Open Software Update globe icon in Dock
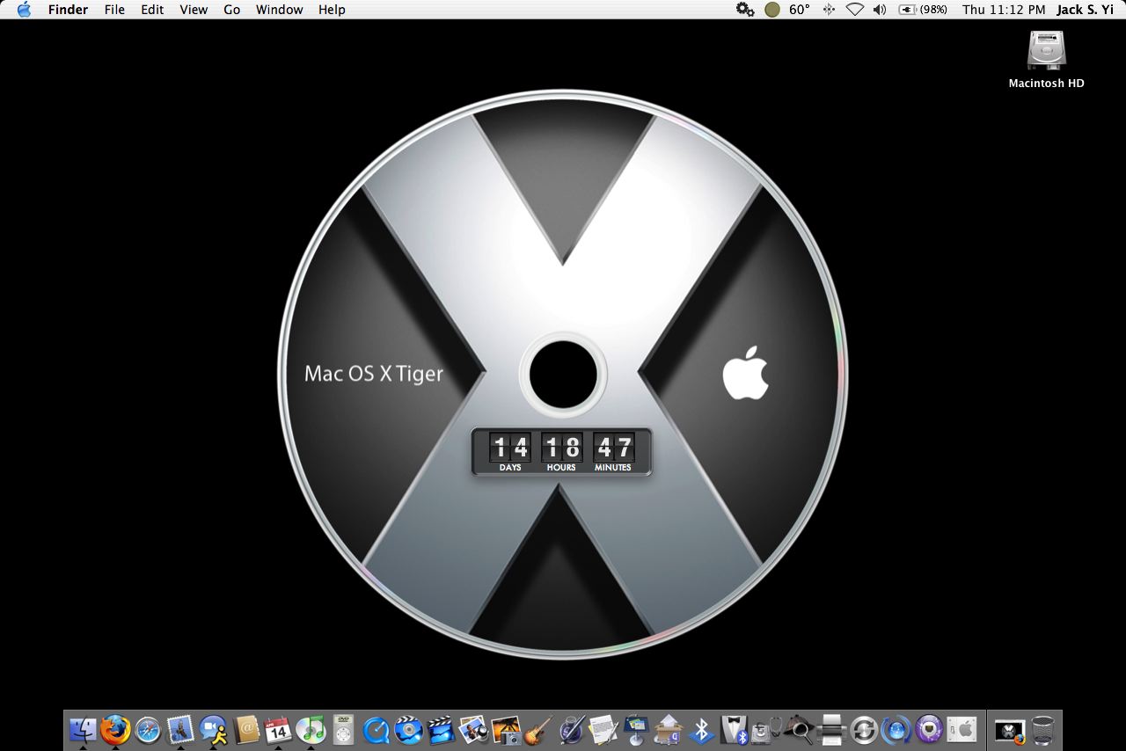Screen dimensions: 1126x751 click(x=896, y=729)
